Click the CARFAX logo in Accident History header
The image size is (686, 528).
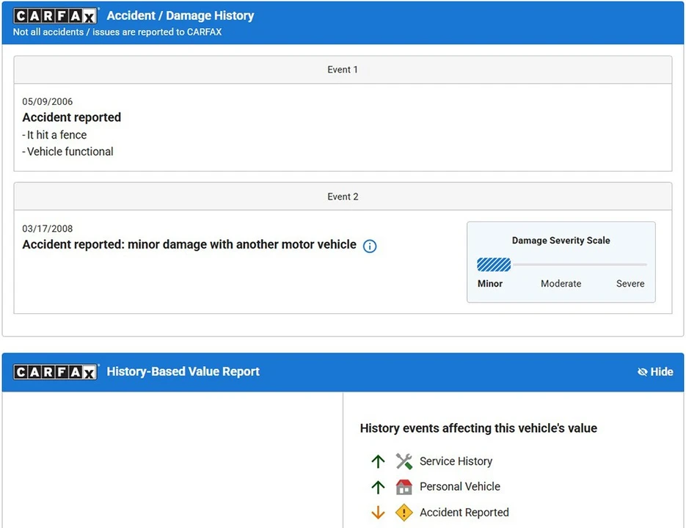pyautogui.click(x=55, y=15)
